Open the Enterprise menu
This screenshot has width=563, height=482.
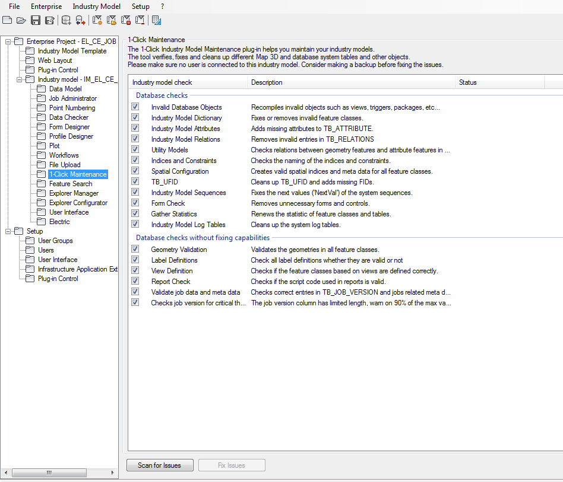(46, 7)
